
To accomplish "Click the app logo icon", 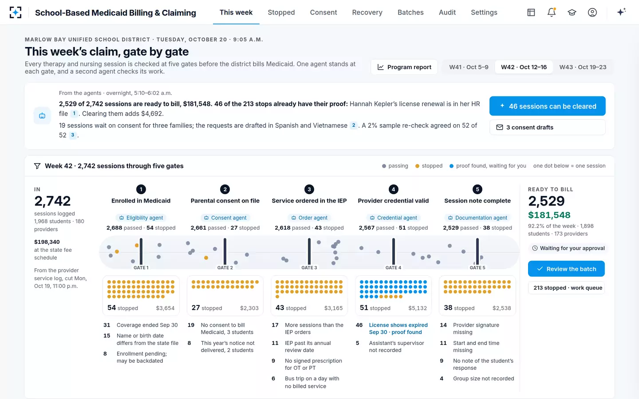I will (x=16, y=12).
